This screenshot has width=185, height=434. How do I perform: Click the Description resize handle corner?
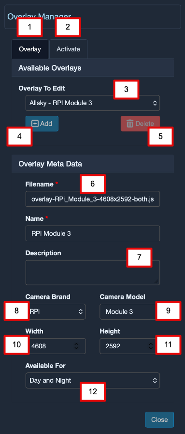tap(157, 281)
